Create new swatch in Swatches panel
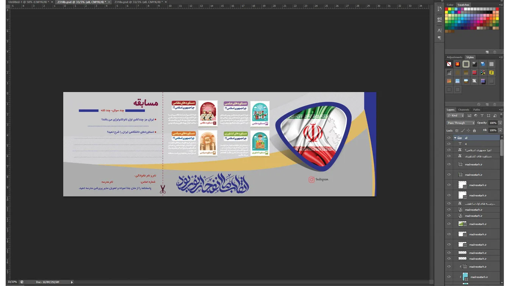The height and width of the screenshot is (286, 509). tap(487, 52)
